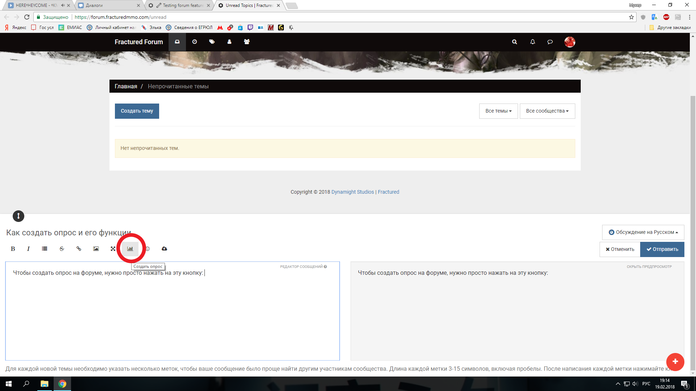
Task: Show hidden tray icons chevron
Action: [x=618, y=384]
